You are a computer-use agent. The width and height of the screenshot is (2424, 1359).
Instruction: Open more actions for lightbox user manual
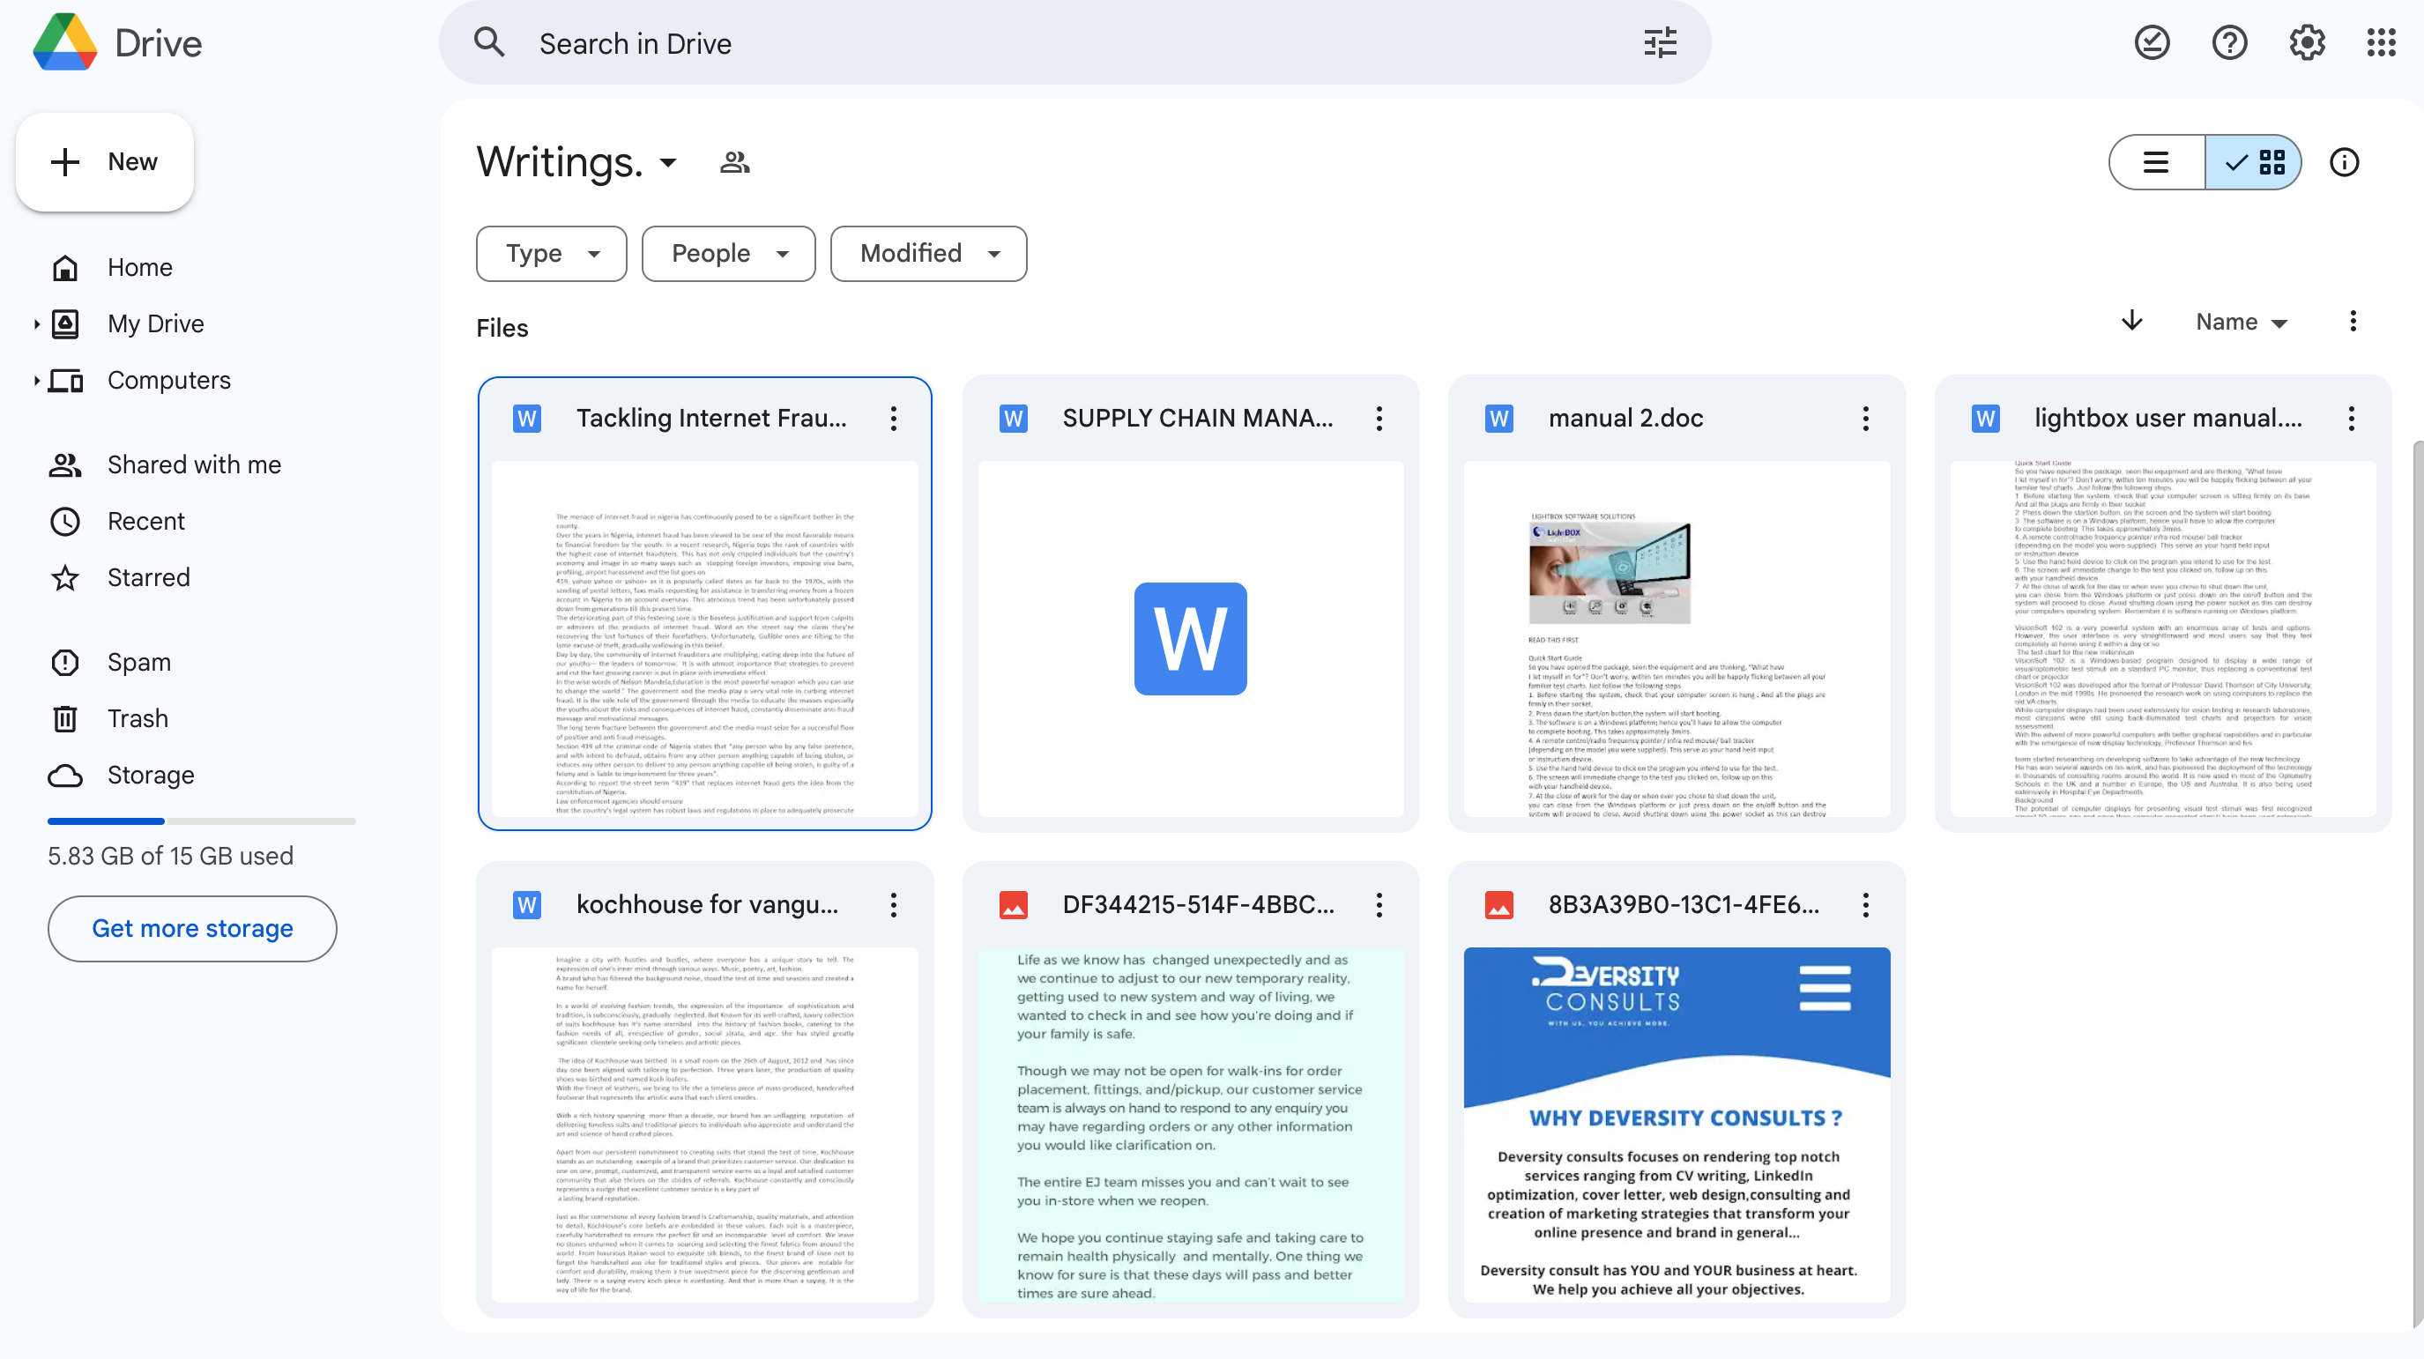point(2352,419)
